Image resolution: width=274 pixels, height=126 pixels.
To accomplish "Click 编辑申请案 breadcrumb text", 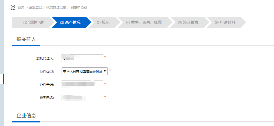I will tap(79, 7).
